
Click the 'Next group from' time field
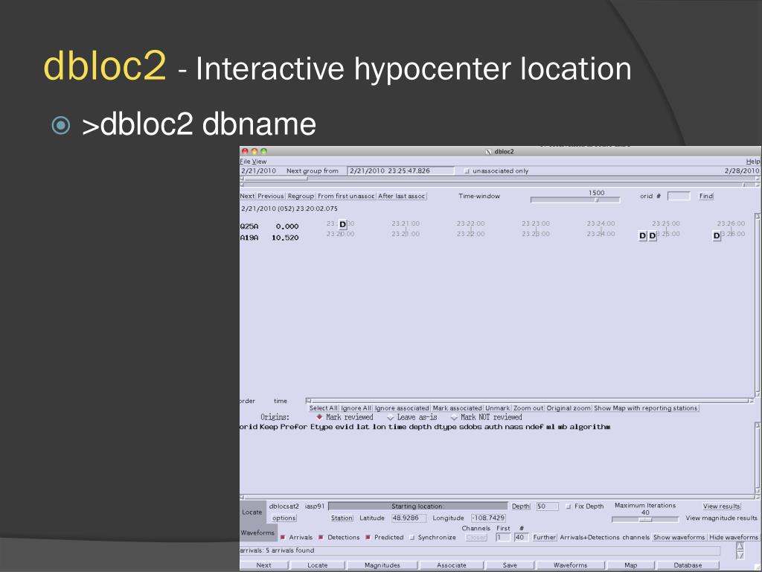[x=401, y=171]
